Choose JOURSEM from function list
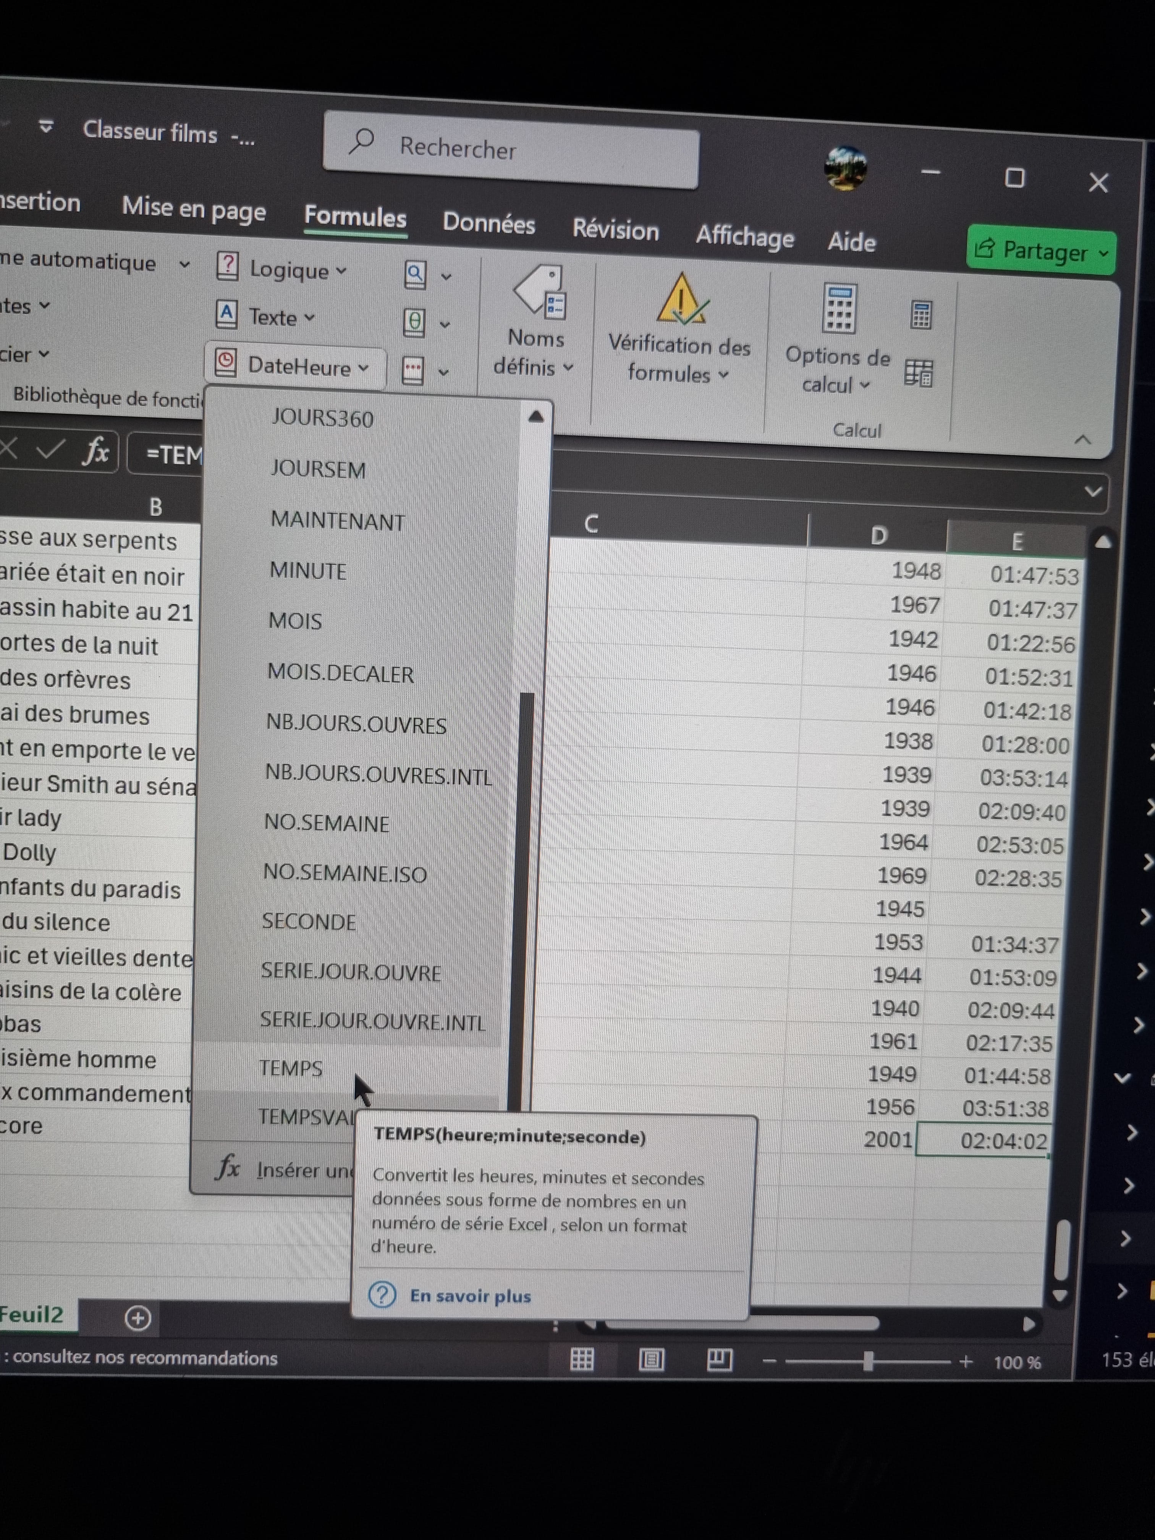 pyautogui.click(x=317, y=469)
